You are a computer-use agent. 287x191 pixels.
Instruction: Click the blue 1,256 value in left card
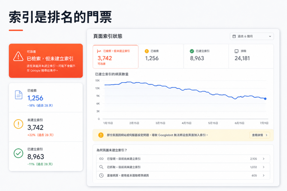pyautogui.click(x=35, y=98)
